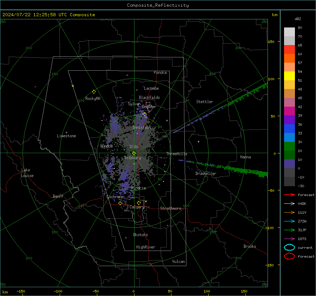
Task: Click the HighRiver label
Action: 145,247
